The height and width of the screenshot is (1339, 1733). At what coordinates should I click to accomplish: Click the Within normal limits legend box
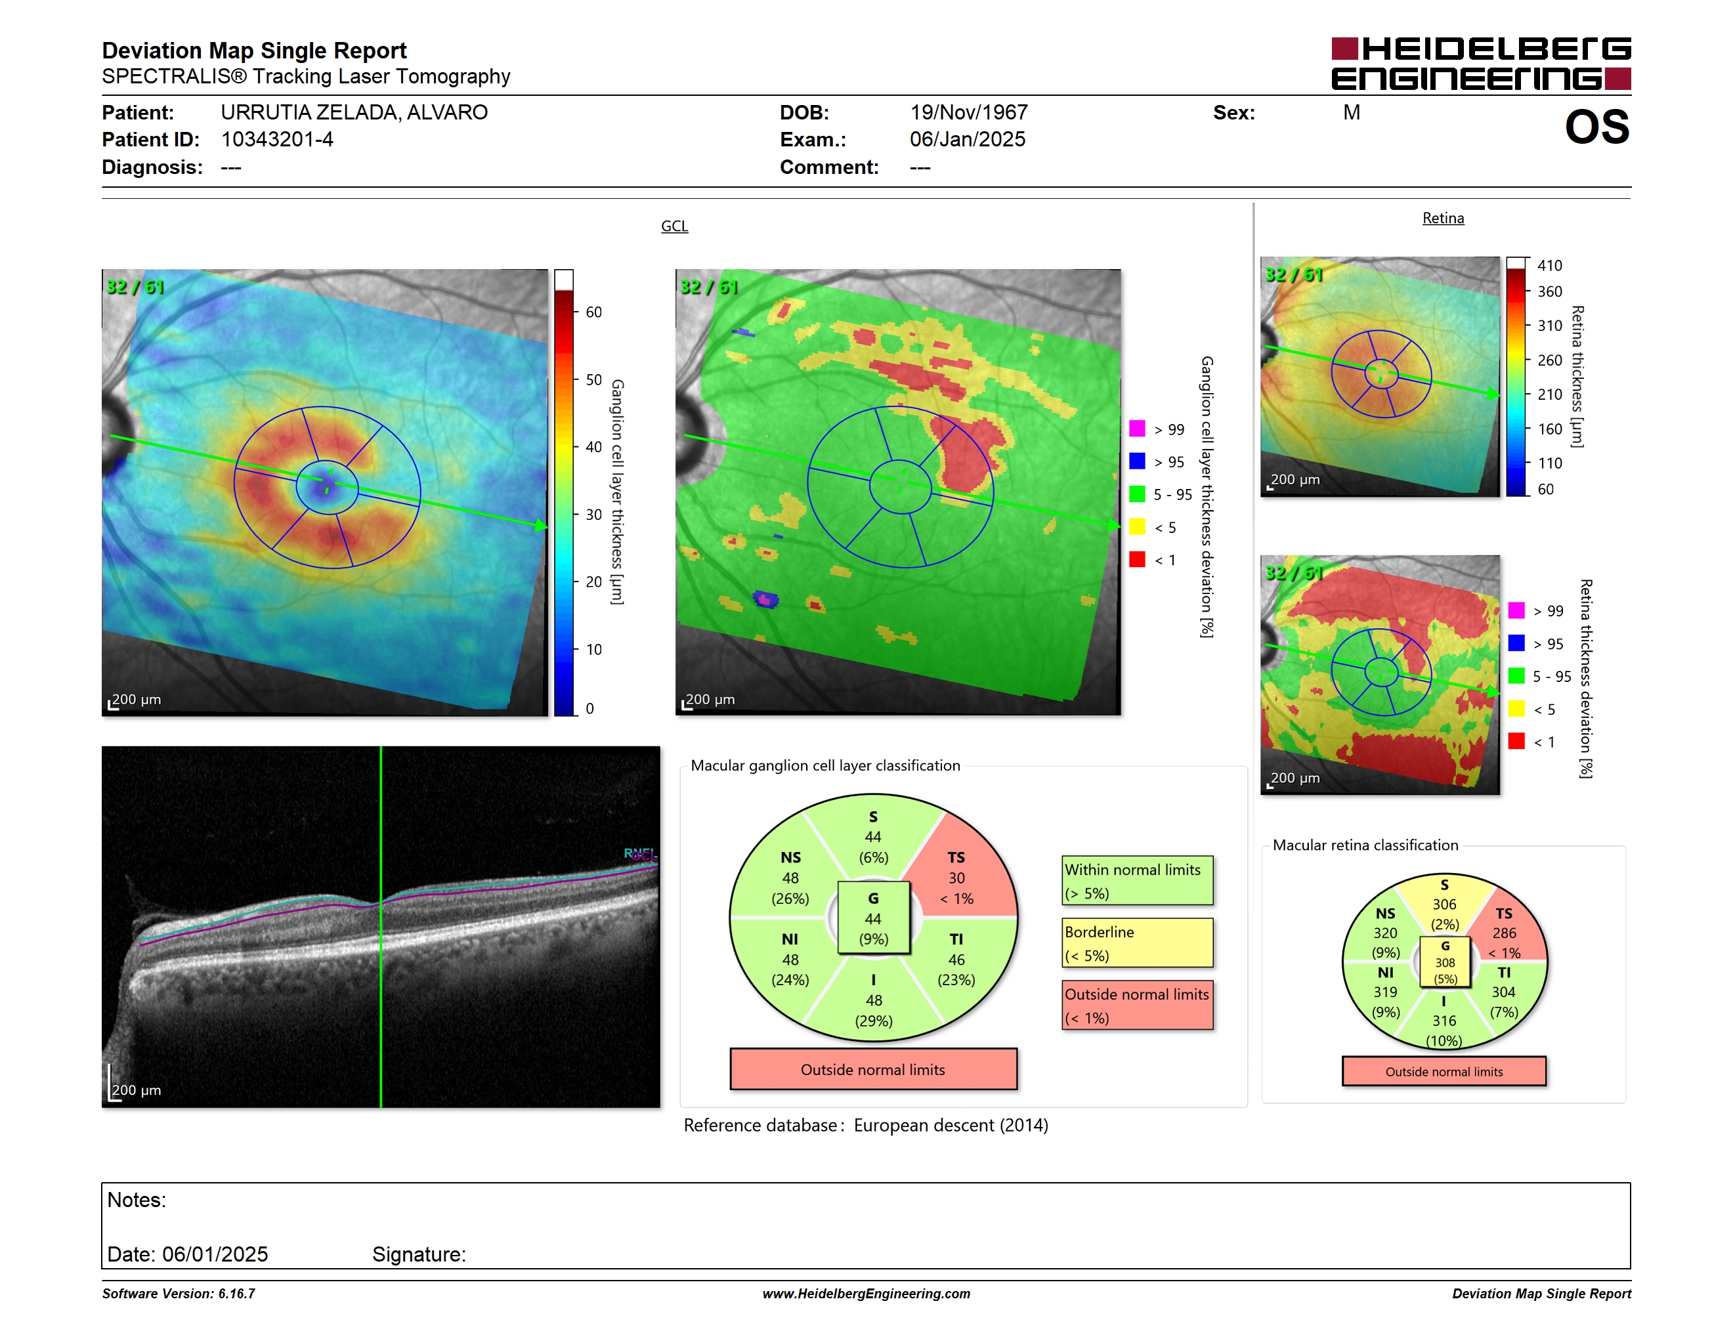pyautogui.click(x=1137, y=880)
